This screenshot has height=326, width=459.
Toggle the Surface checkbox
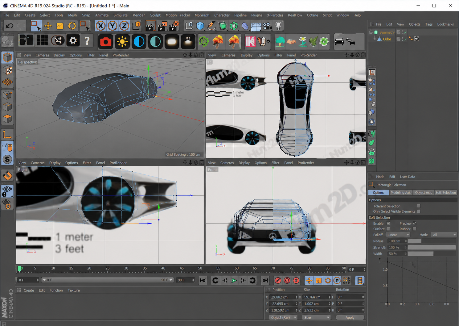pyautogui.click(x=388, y=229)
